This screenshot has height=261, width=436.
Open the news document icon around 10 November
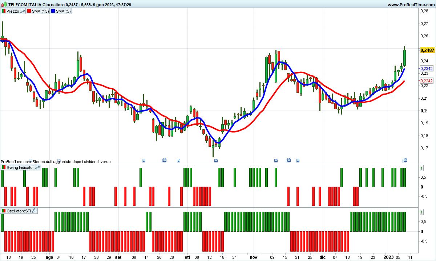click(276, 160)
